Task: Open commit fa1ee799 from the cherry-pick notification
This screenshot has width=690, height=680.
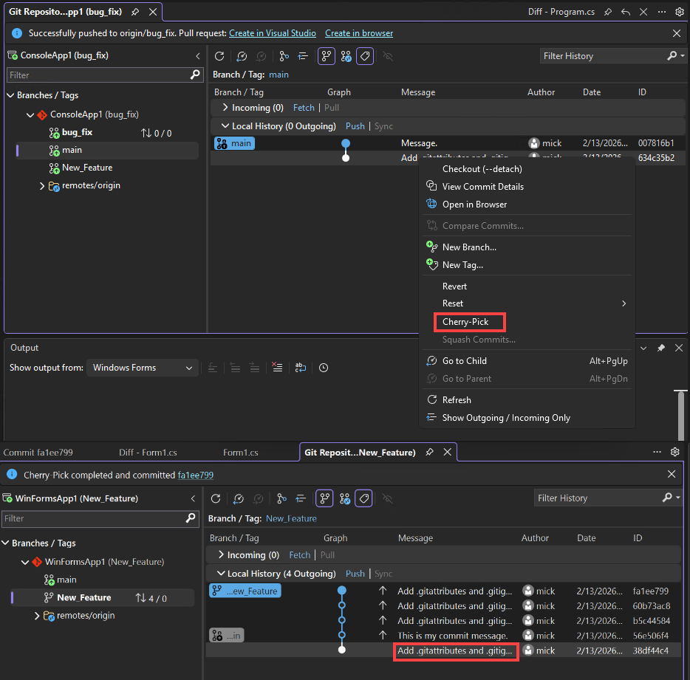Action: pyautogui.click(x=195, y=475)
